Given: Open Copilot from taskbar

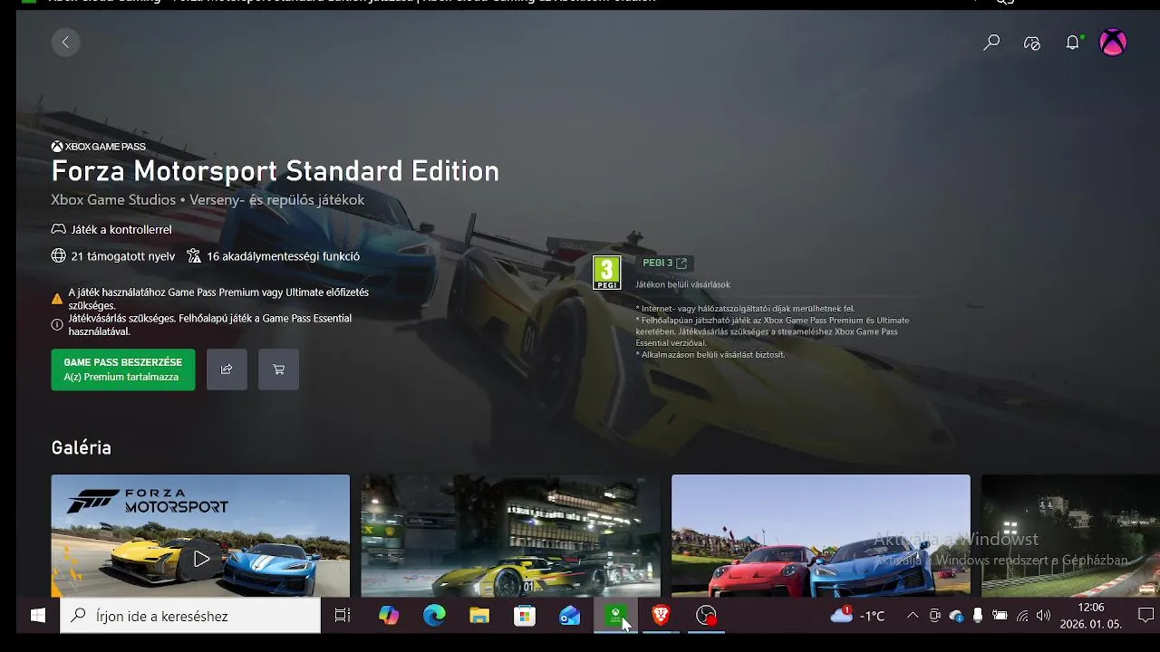Looking at the screenshot, I should click(389, 616).
